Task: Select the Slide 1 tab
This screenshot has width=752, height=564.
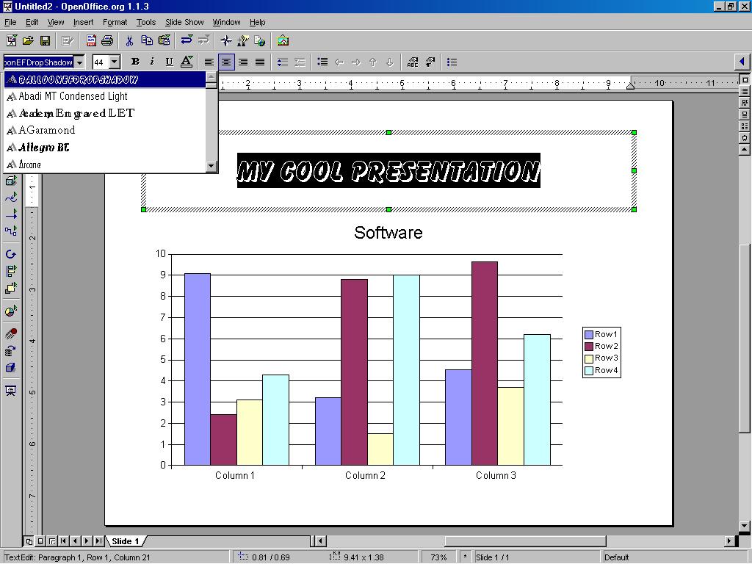Action: pos(126,541)
